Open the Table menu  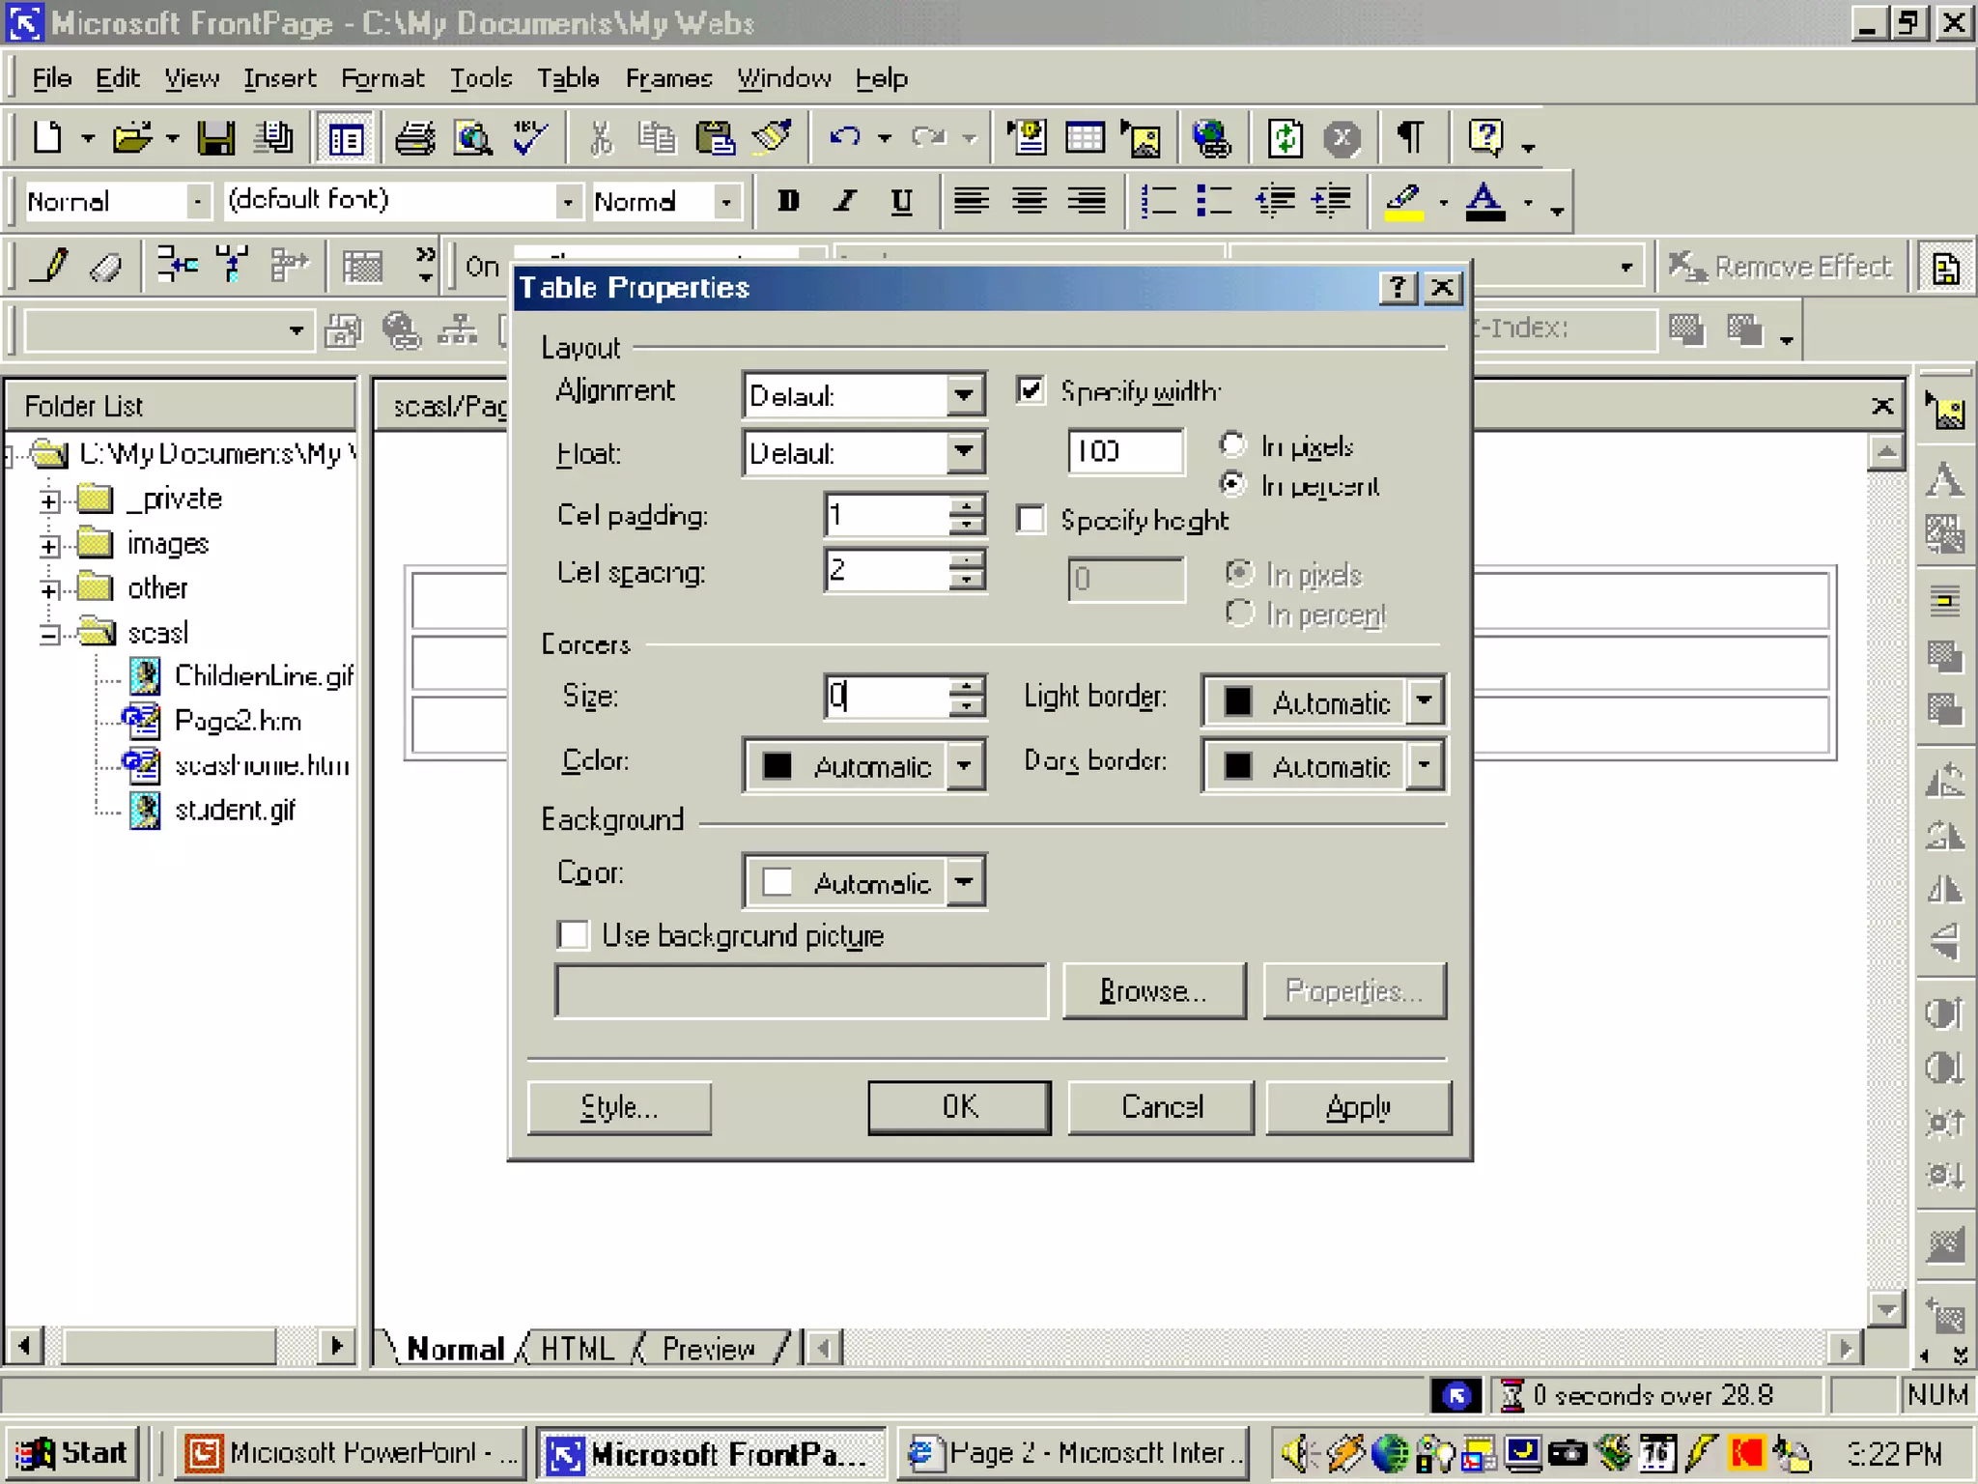pos(568,78)
